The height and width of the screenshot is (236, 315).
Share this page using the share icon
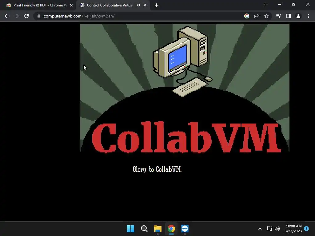point(257,16)
